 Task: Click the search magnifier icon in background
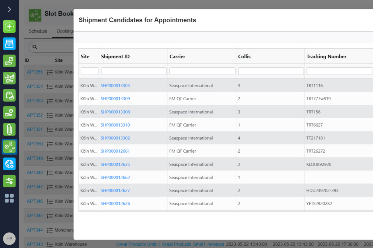tap(35, 47)
